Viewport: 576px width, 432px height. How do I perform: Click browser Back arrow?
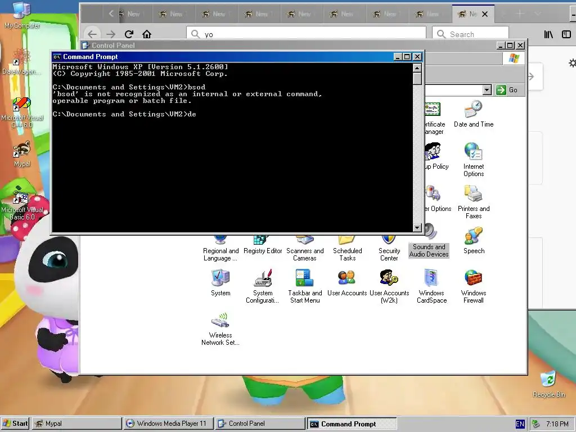pos(93,34)
